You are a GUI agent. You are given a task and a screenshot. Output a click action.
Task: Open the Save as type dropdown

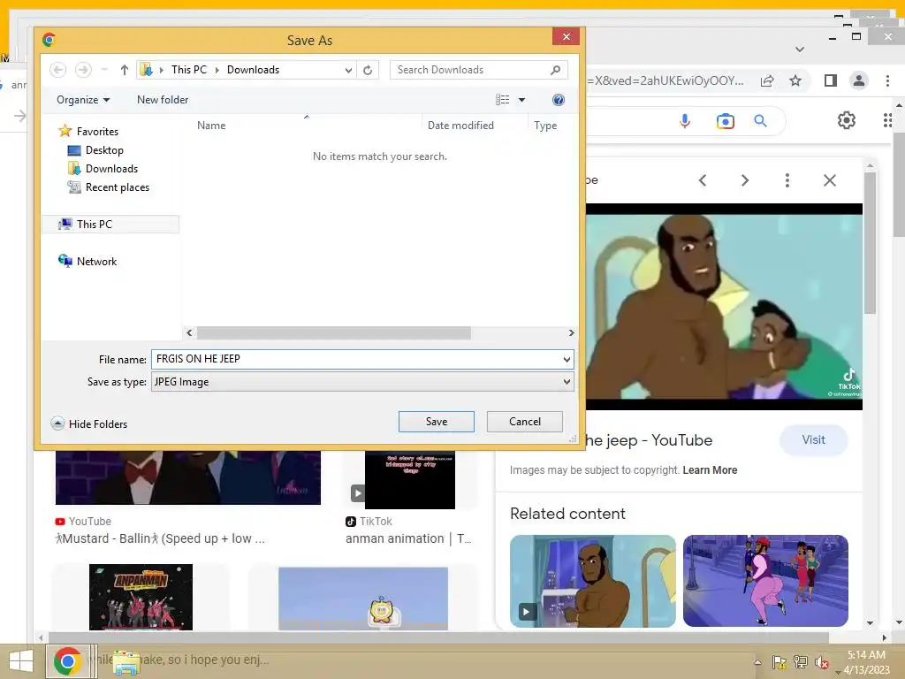[362, 382]
